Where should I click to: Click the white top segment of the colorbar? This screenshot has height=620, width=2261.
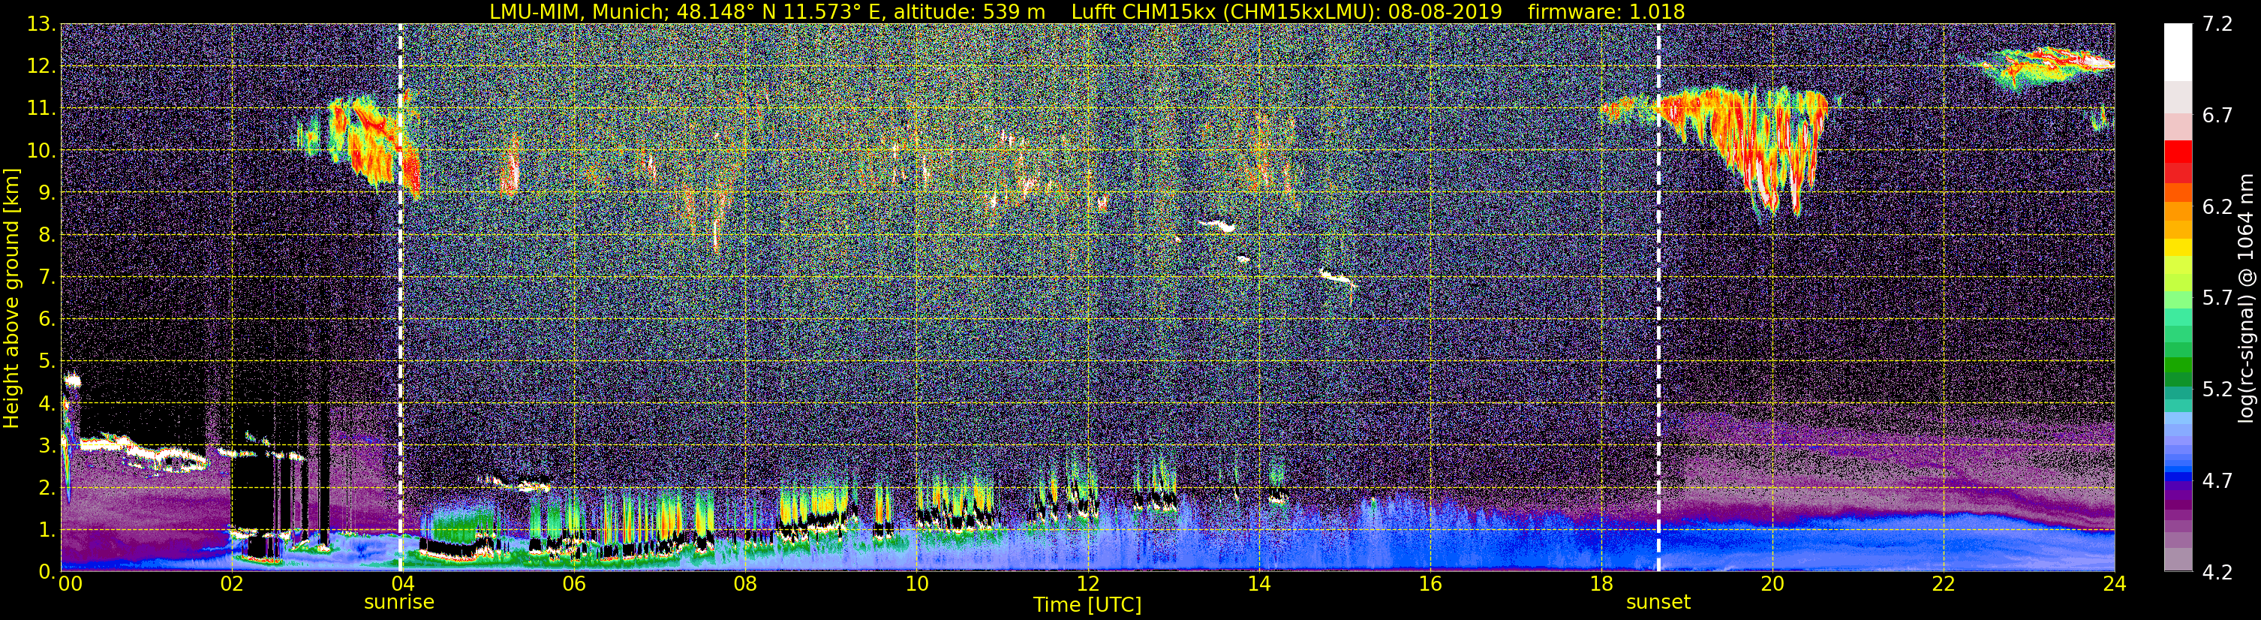point(2178,53)
